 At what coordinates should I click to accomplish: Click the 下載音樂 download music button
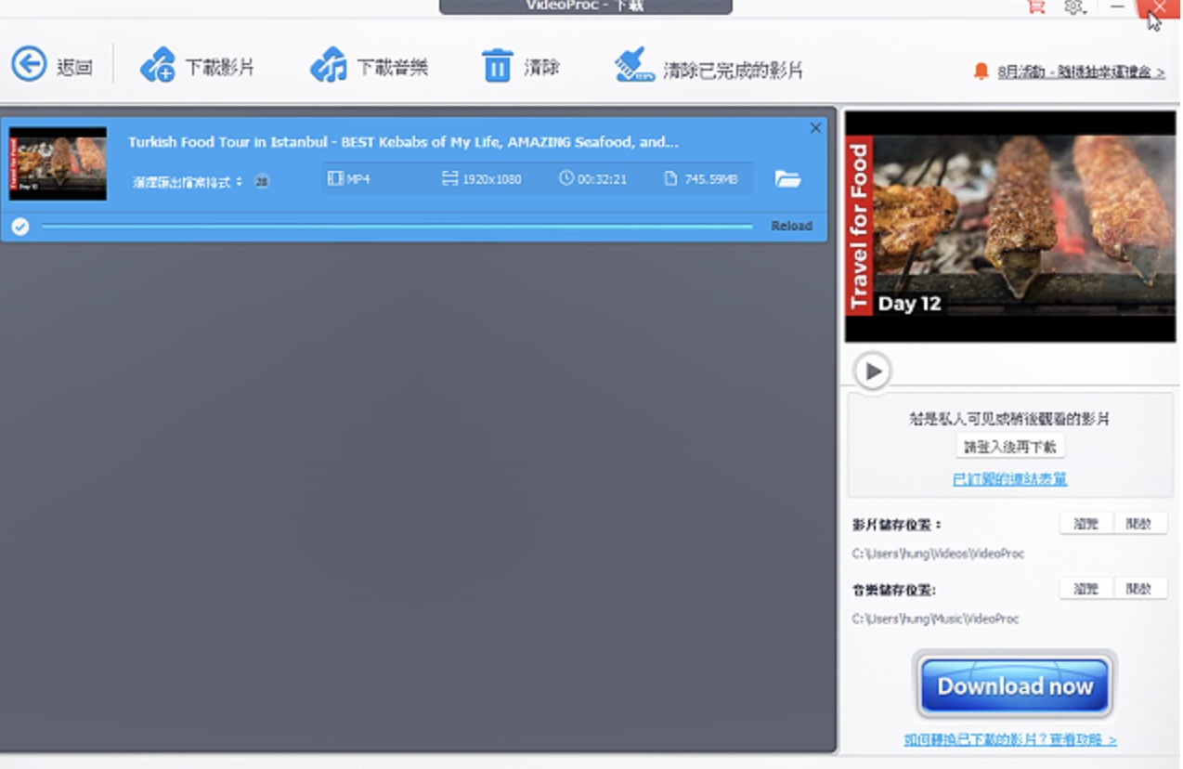[x=369, y=67]
